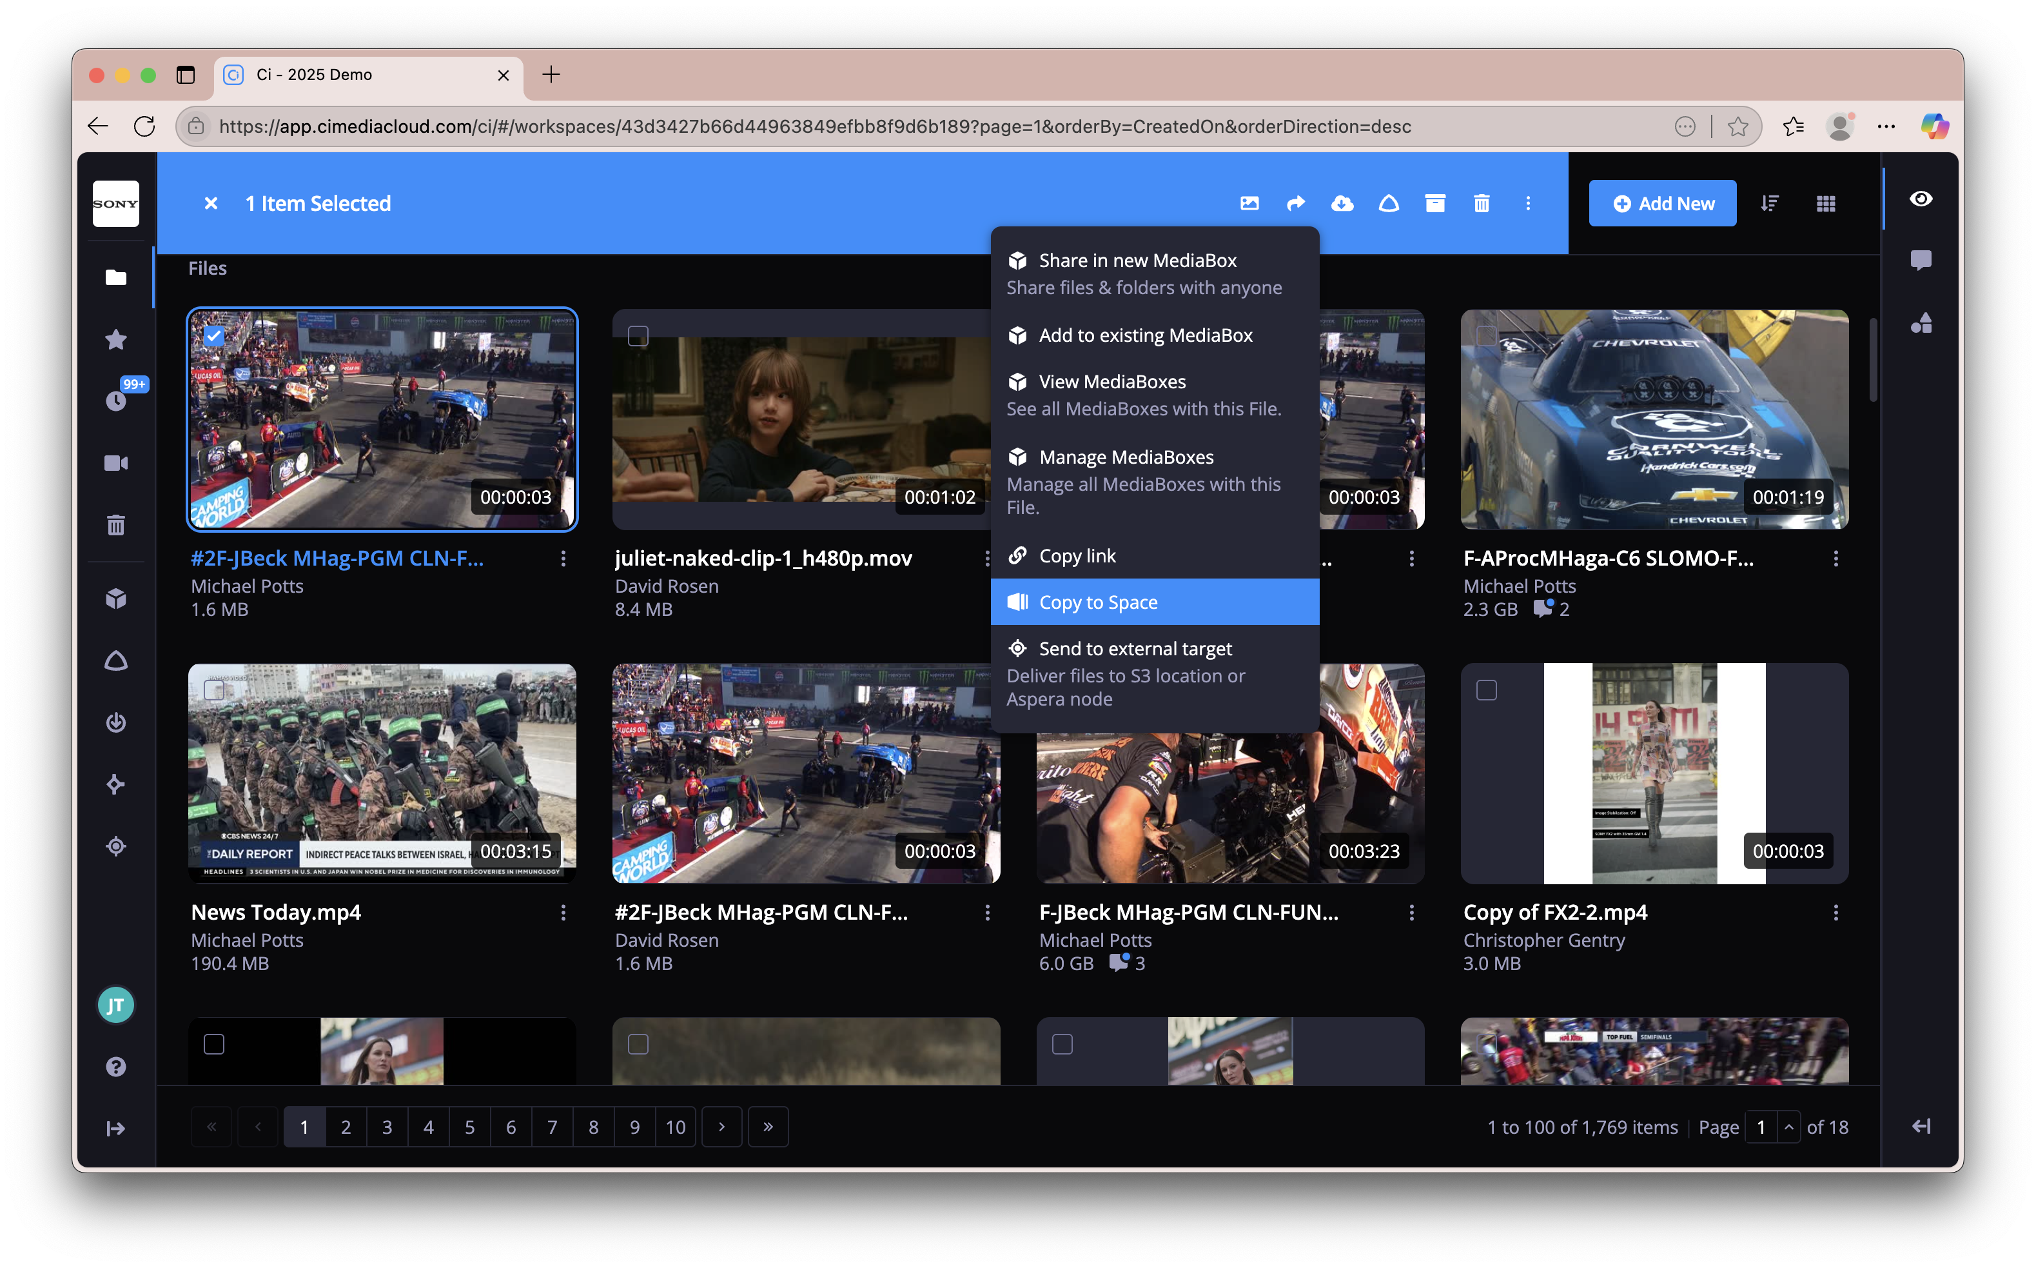Clear selection with the X icon
Image resolution: width=2036 pixels, height=1268 pixels.
point(211,204)
